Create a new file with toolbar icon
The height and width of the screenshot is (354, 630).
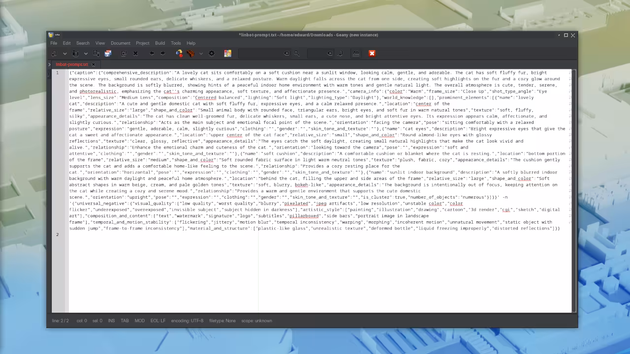point(54,53)
